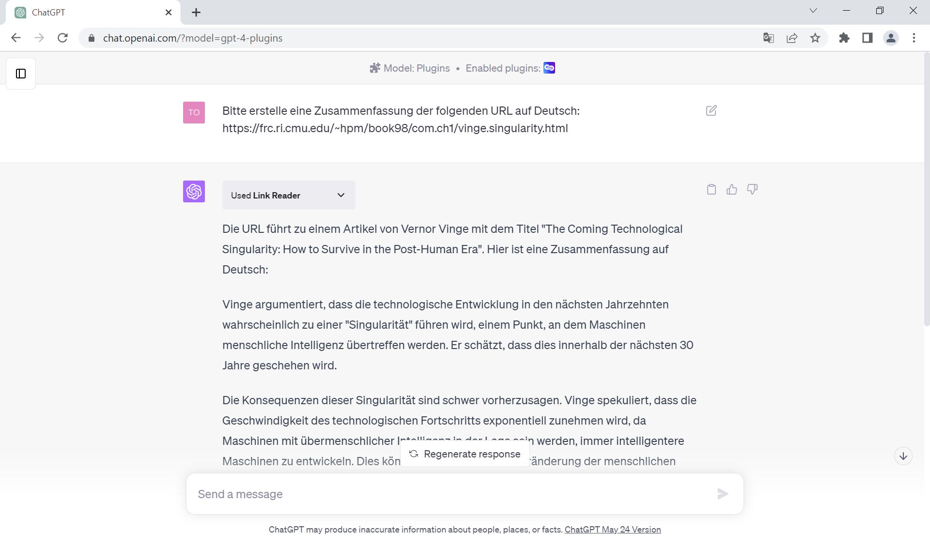The height and width of the screenshot is (548, 930).
Task: Click the share page icon
Action: pos(792,38)
